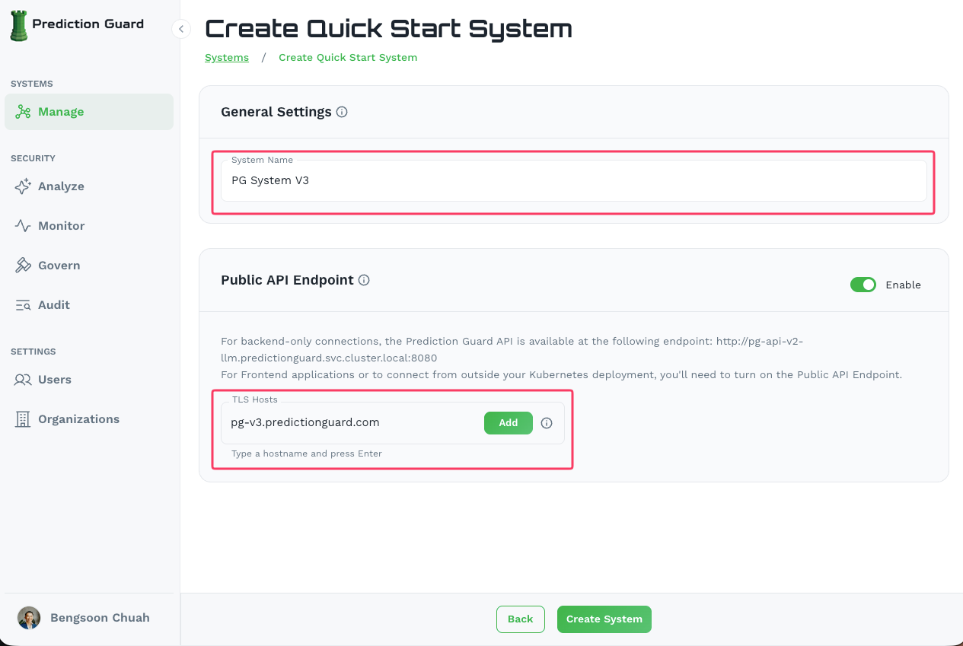This screenshot has height=646, width=963.
Task: Collapse the sidebar with the chevron button
Action: 180,28
